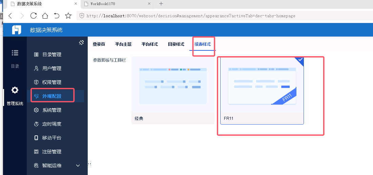This screenshot has height=175, width=373.
Task: Switch to the 平台样式 tab
Action: pos(150,44)
